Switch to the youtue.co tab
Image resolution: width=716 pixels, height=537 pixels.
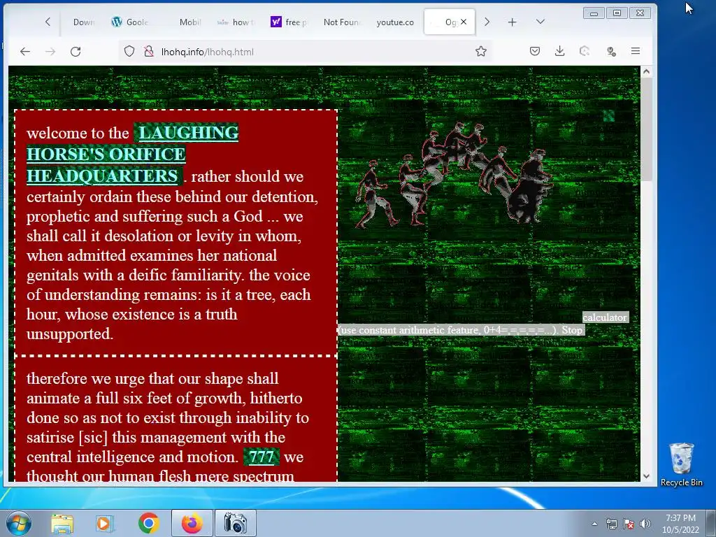(395, 22)
